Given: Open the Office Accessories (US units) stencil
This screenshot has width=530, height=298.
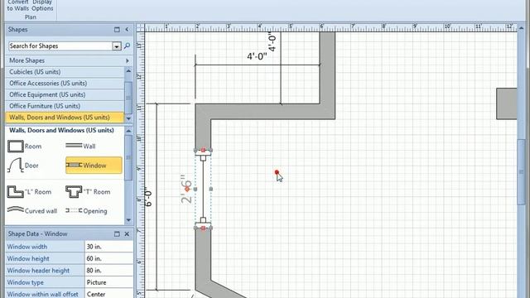Looking at the screenshot, I should click(65, 84).
